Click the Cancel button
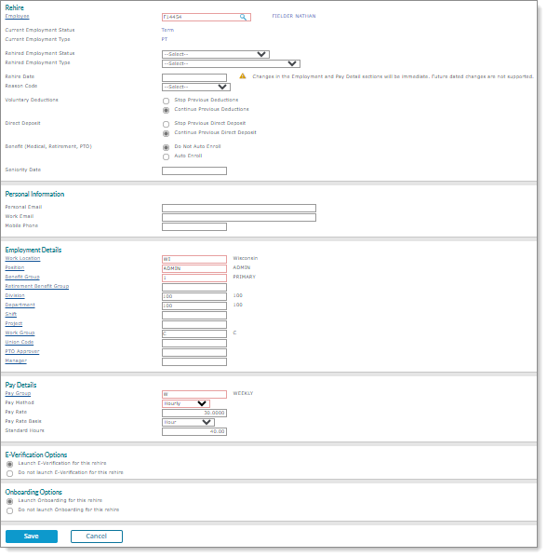Viewport: 547px width, 557px height. pos(97,536)
